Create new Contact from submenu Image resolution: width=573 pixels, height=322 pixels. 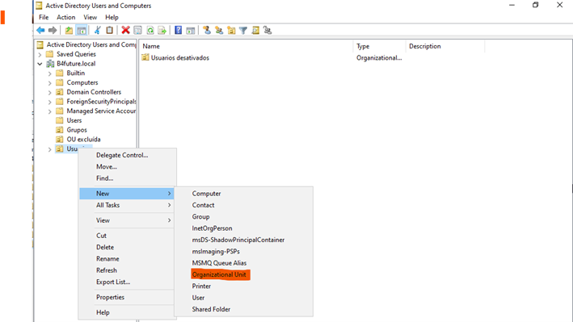244,205
